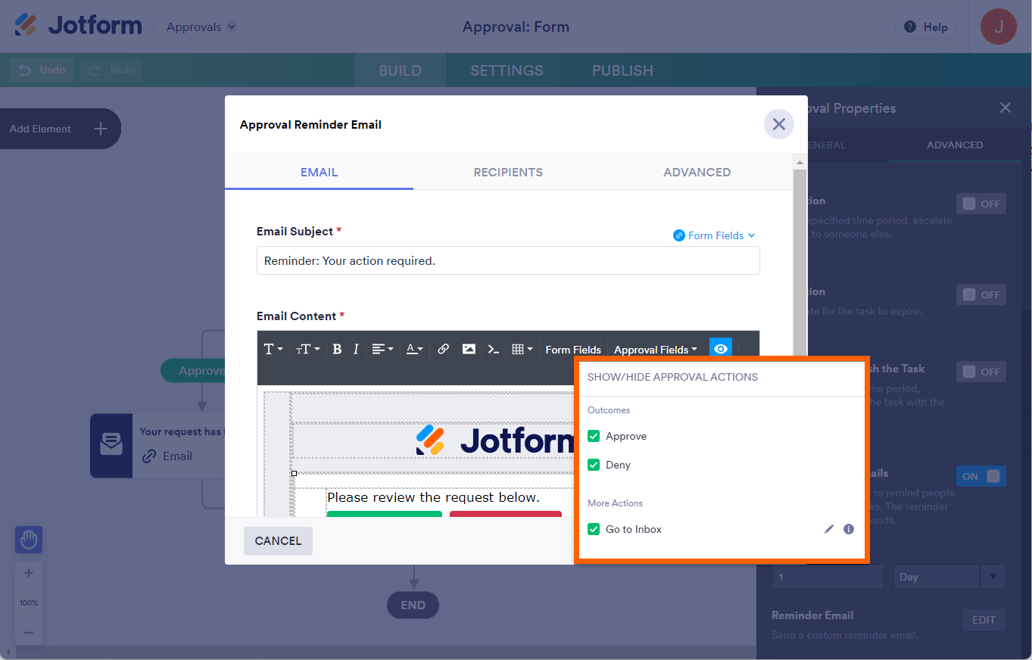
Task: Go to Jotform home via the logo
Action: tap(78, 26)
